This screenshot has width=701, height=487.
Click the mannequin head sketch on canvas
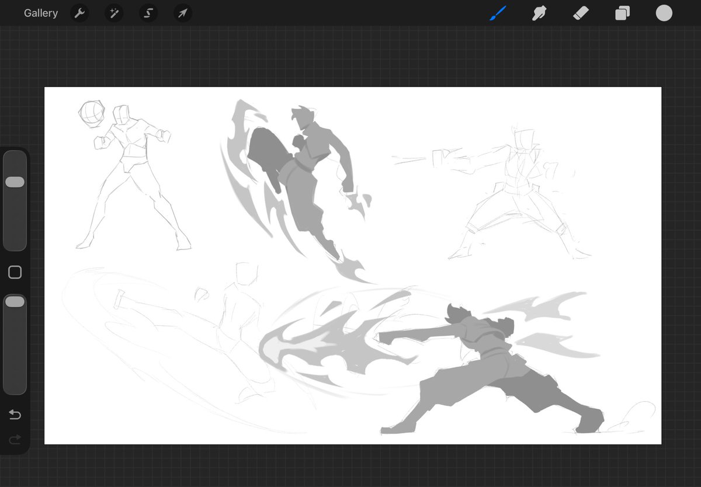pos(89,113)
